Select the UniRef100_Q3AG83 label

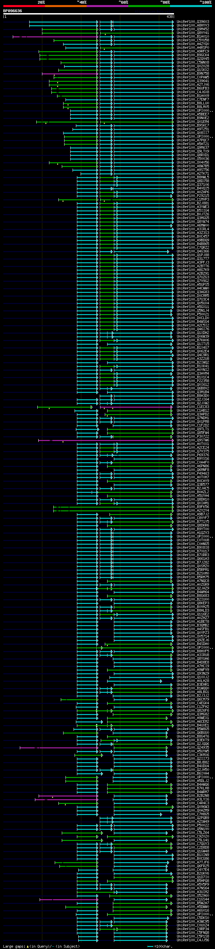193,292
